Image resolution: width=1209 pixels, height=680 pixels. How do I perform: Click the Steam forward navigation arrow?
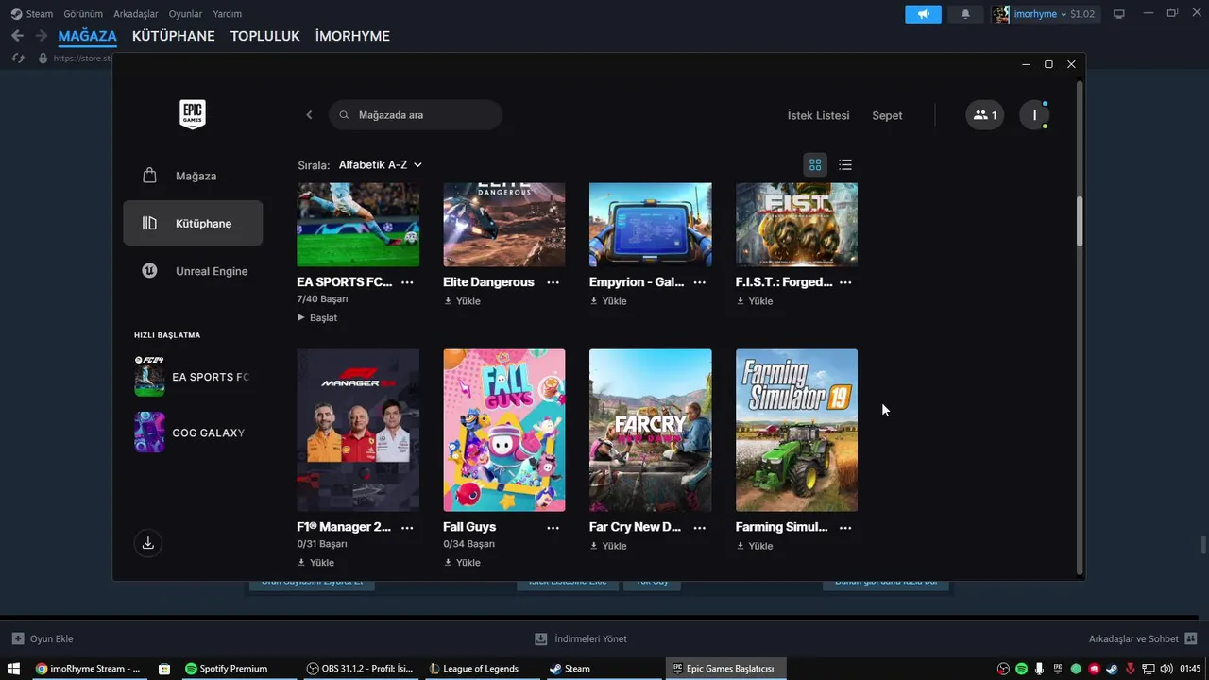click(41, 36)
